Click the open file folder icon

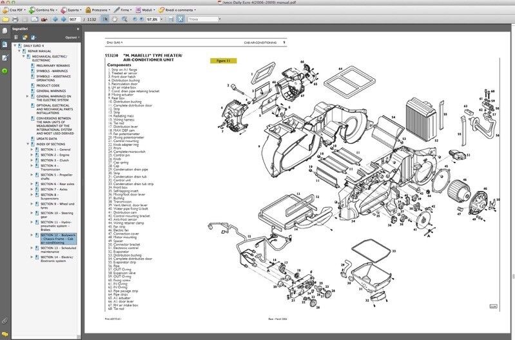(x=5, y=19)
